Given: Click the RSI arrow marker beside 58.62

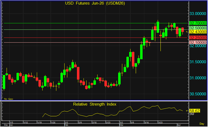Looking at the screenshot, I should (x=187, y=111).
